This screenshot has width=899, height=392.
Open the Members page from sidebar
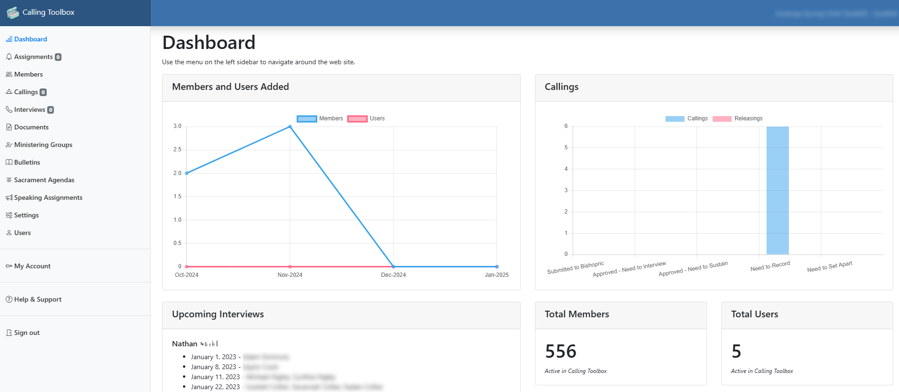29,74
